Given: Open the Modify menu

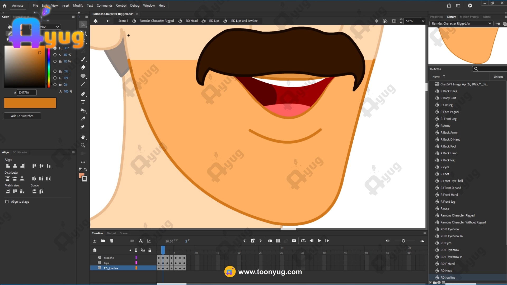Looking at the screenshot, I should pyautogui.click(x=78, y=5).
